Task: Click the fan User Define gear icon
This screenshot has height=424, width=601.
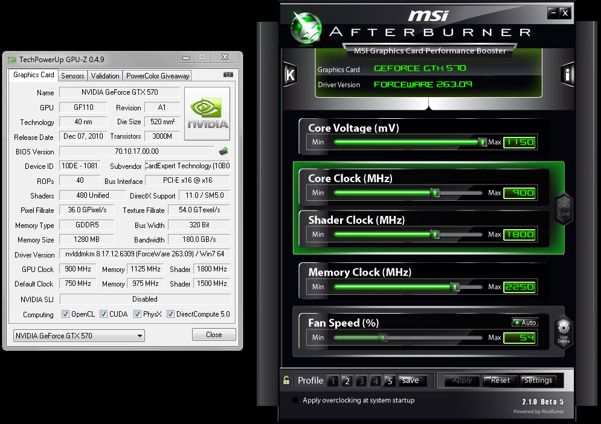Action: pos(564,331)
